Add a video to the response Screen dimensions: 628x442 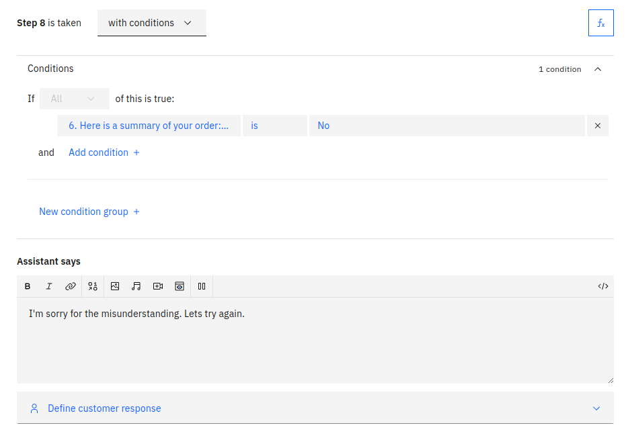click(158, 286)
